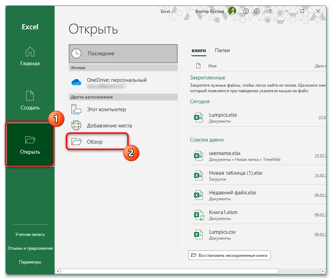The width and height of the screenshot is (332, 280).
Task: Click the sad face feedback icon
Action: click(x=257, y=11)
